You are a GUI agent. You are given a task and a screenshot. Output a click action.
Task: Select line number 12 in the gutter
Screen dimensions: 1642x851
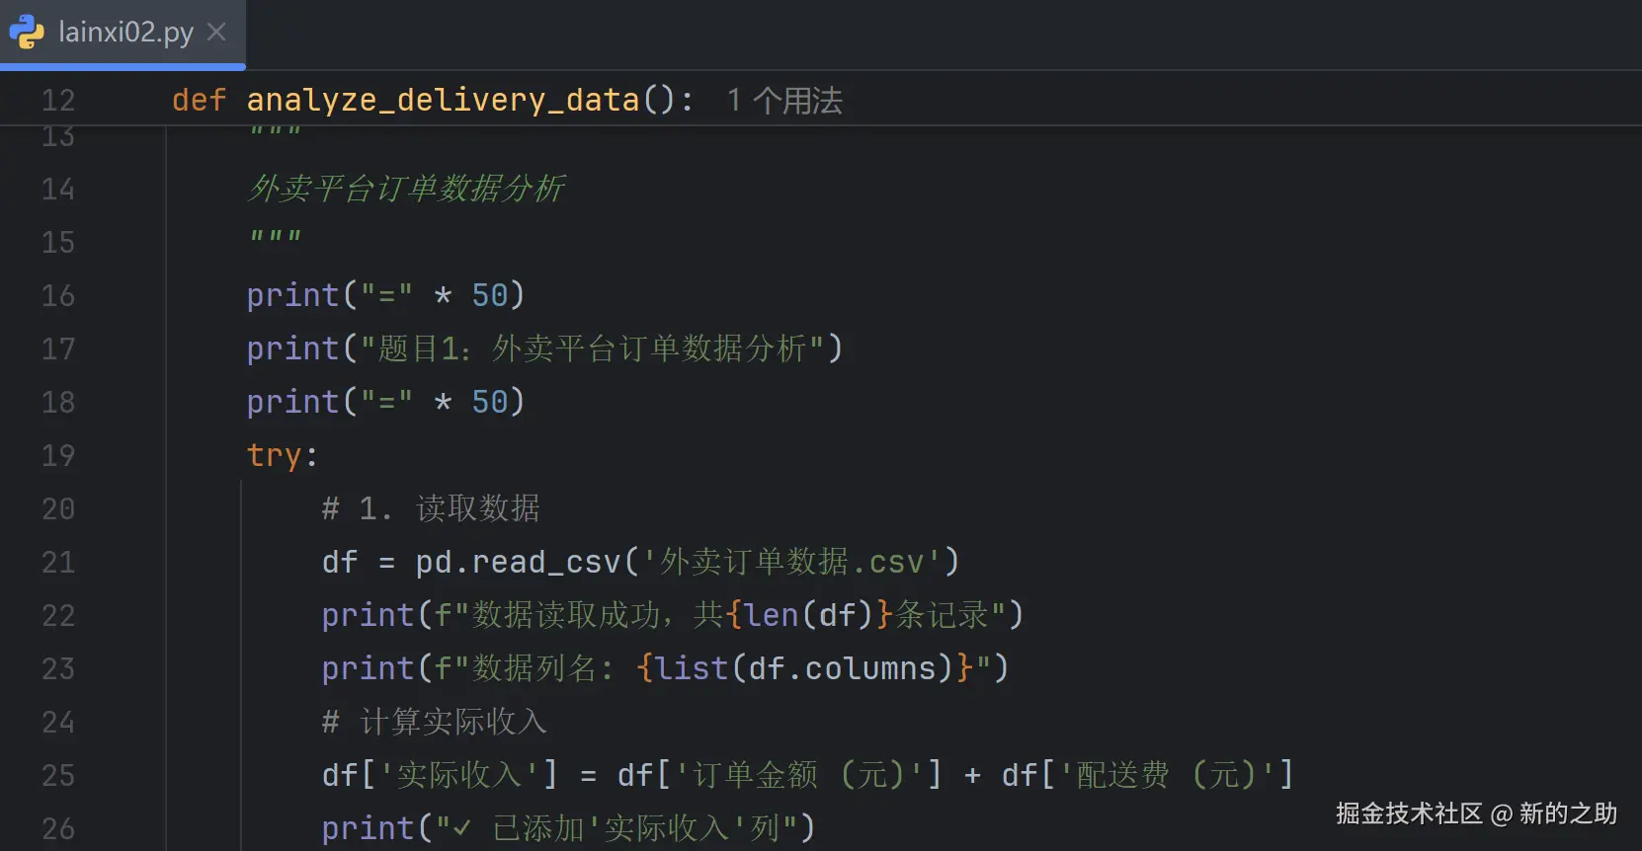[x=58, y=99]
